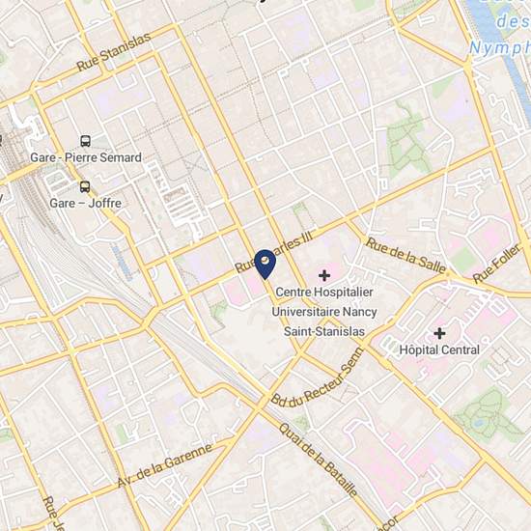Click the blue location pin marker
This screenshot has width=531, height=531.
(265, 265)
